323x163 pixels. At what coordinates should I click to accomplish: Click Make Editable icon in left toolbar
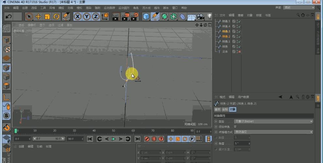tap(7, 29)
